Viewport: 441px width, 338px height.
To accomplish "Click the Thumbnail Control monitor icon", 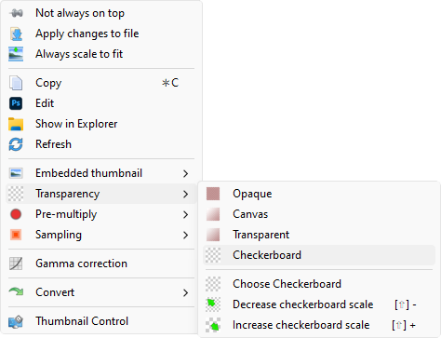I will [x=16, y=321].
